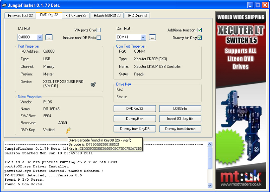The width and height of the screenshot is (270, 192).
Task: Click the yellow DVD Key wrench icon
Action: [x=68, y=130]
